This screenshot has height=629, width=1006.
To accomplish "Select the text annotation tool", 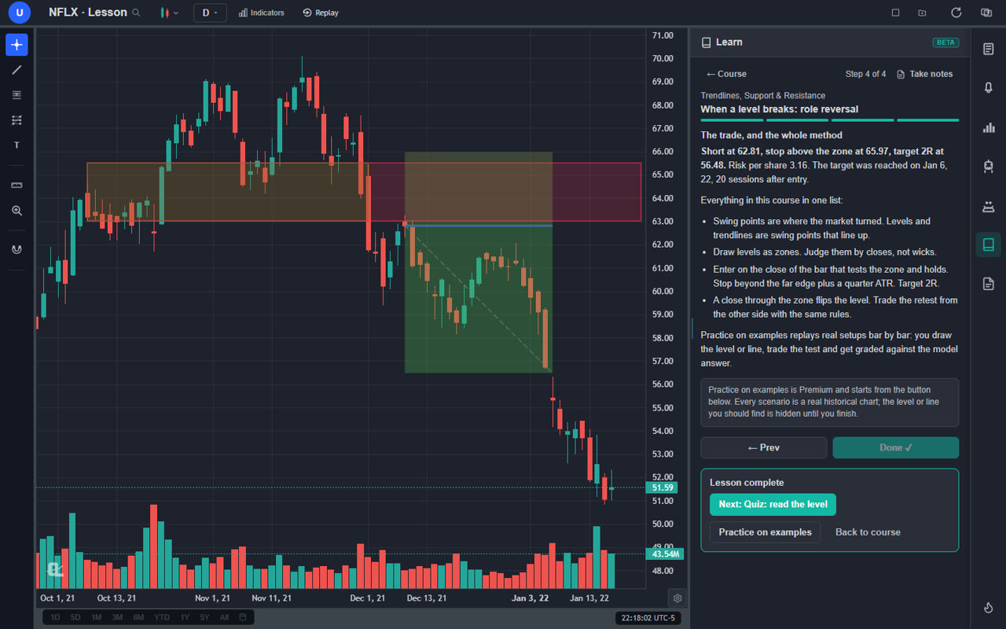I will pos(17,145).
